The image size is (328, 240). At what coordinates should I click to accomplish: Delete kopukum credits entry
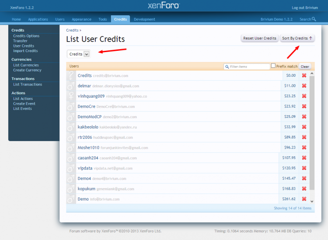click(x=304, y=188)
